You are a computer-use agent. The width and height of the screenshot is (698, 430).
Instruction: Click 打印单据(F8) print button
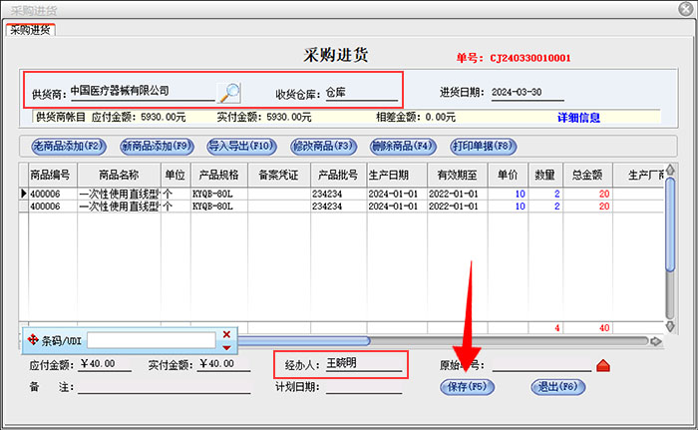(x=484, y=146)
